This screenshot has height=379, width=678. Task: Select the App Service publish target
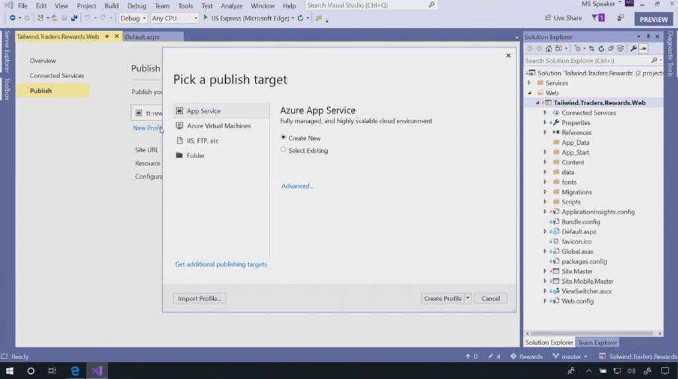[x=203, y=111]
